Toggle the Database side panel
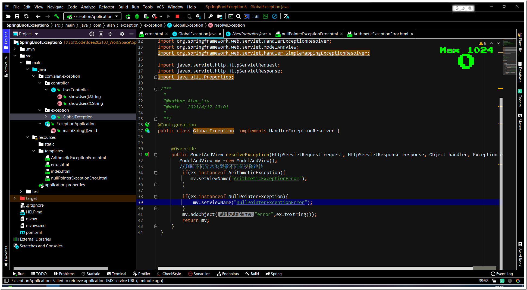Image resolution: width=527 pixels, height=290 pixels. [x=520, y=72]
